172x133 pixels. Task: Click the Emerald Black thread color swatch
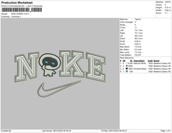tap(127, 69)
